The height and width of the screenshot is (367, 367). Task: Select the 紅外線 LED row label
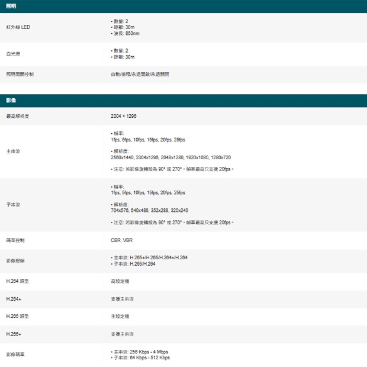18,27
